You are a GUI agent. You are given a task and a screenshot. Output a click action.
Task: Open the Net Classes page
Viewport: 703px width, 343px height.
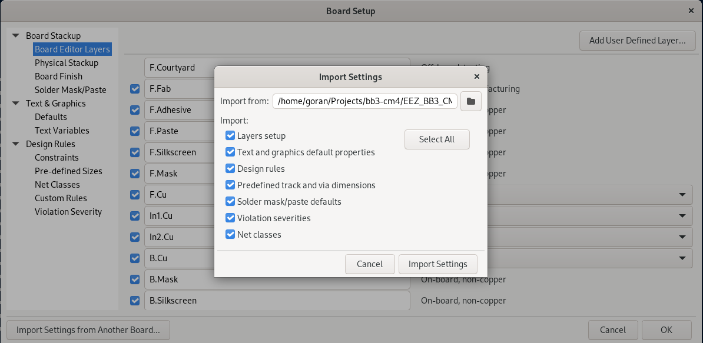pyautogui.click(x=57, y=185)
